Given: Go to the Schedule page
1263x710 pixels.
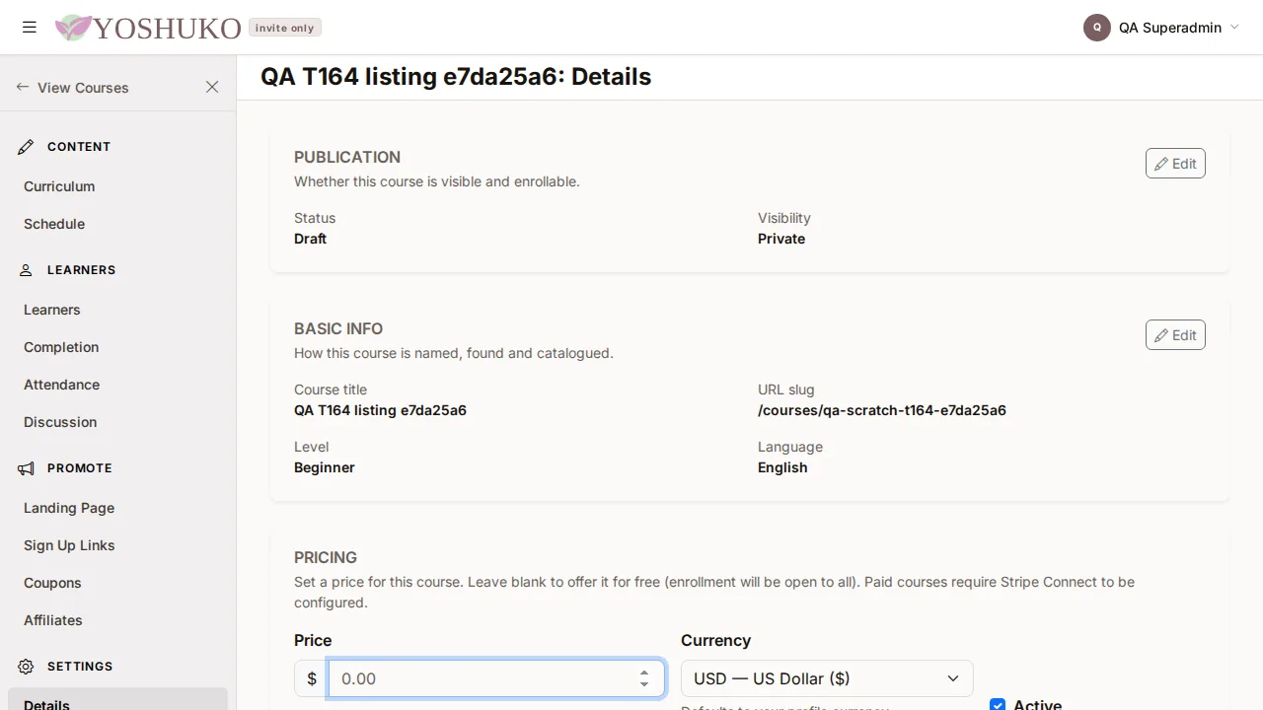Looking at the screenshot, I should click(x=54, y=224).
